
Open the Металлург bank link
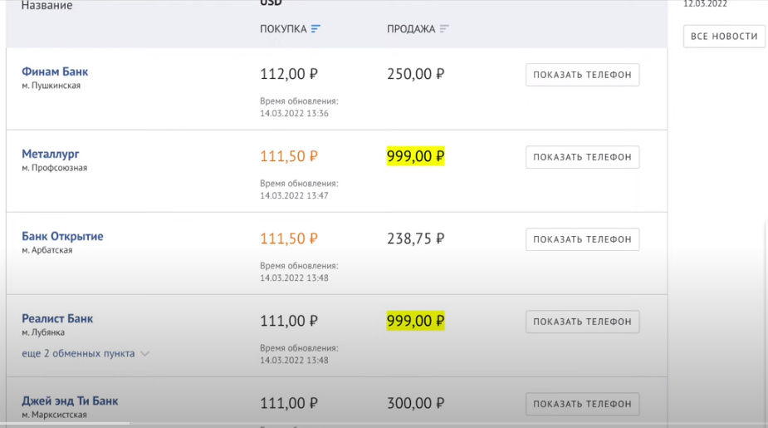51,154
